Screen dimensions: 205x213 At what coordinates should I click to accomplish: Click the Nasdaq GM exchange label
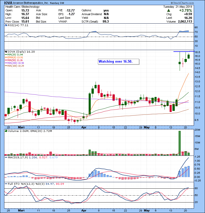pyautogui.click(x=57, y=3)
